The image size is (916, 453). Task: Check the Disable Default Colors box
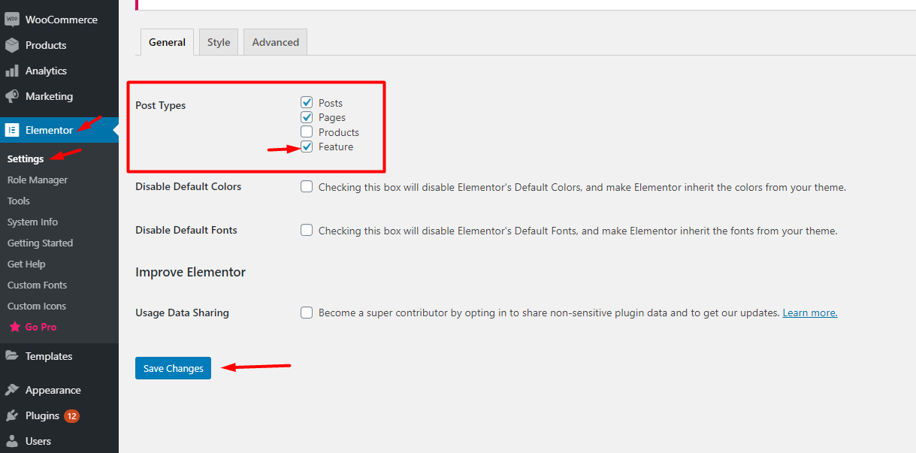307,186
